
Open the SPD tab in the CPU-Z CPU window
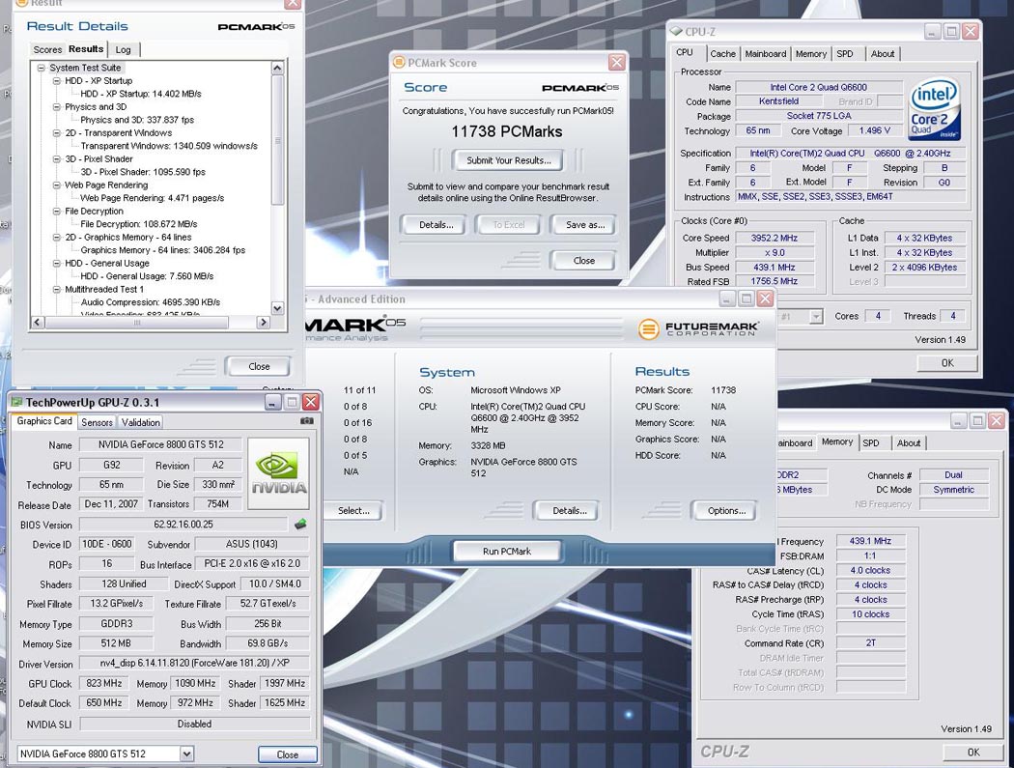845,54
